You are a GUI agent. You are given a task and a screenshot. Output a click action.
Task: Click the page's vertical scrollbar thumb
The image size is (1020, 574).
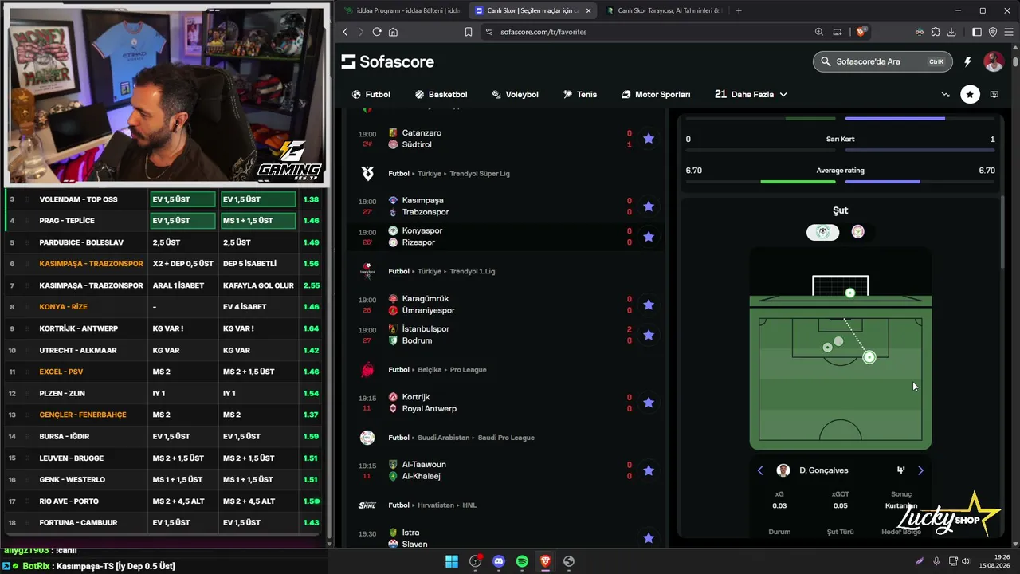(x=1015, y=61)
